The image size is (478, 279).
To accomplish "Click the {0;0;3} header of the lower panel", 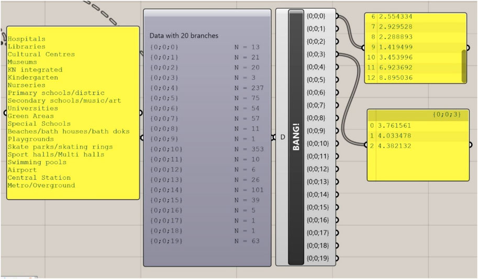I will 447,115.
